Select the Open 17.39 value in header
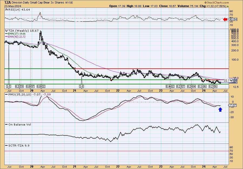The width and height of the screenshot is (243, 169). tap(117, 6)
